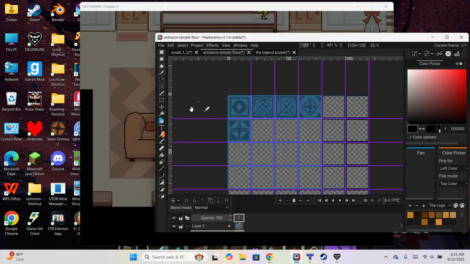
Task: Open Discord desktop shortcut
Action: [x=58, y=162]
